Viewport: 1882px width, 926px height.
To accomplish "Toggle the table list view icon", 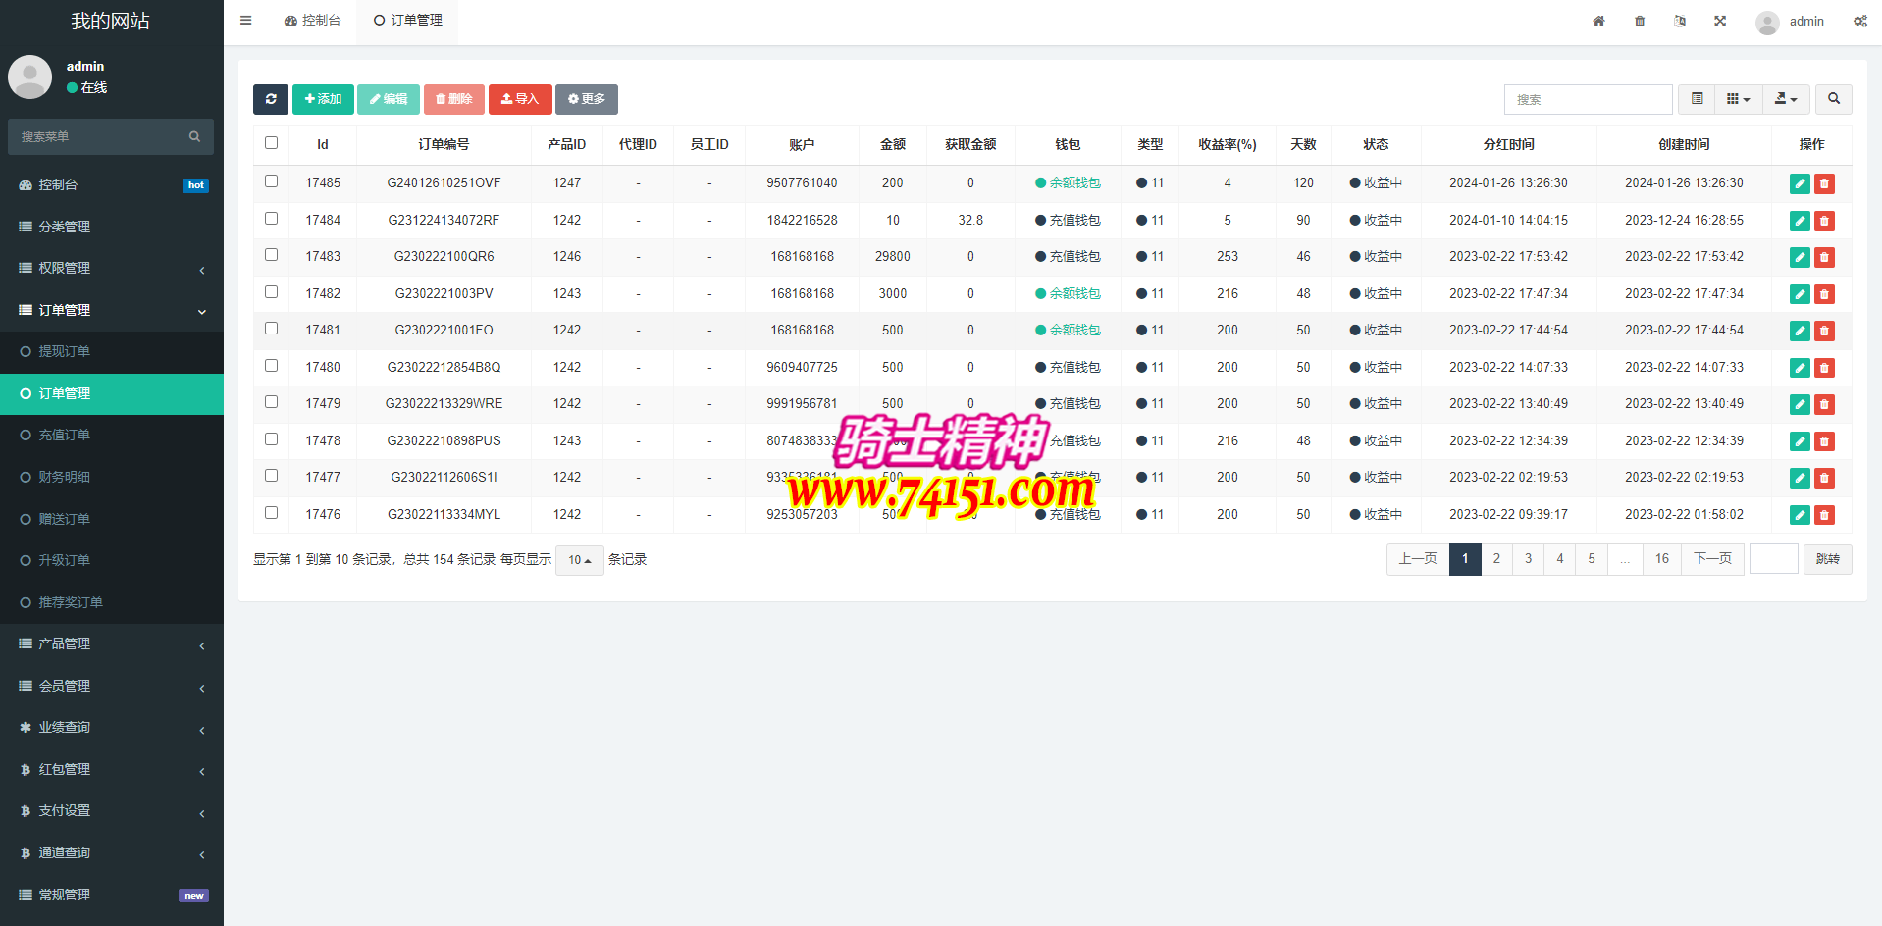I will (1697, 99).
